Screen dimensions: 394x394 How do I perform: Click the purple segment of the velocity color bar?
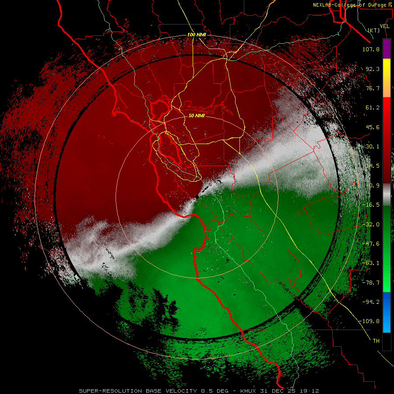tap(387, 49)
